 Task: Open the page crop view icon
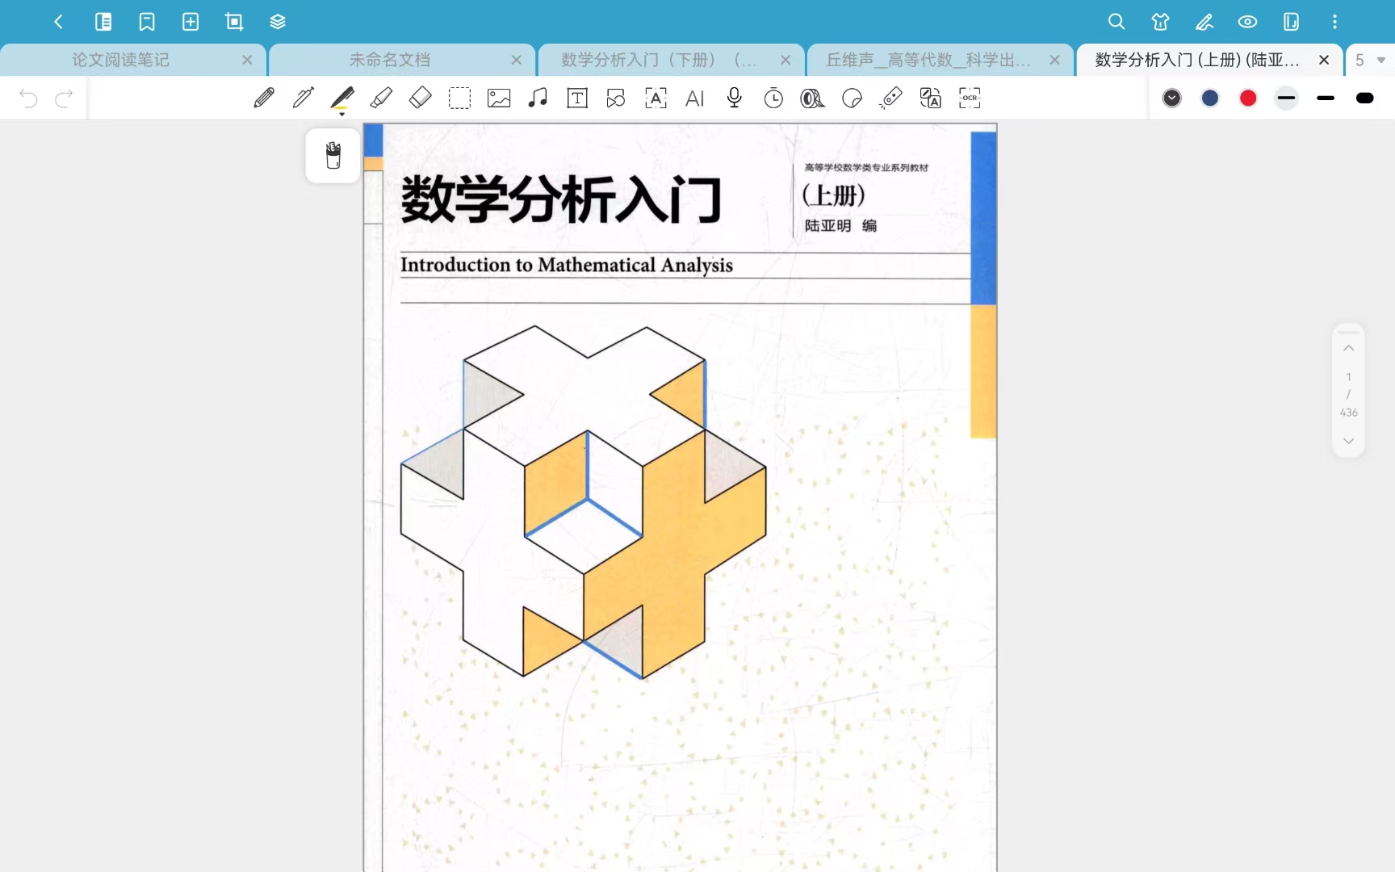point(234,22)
